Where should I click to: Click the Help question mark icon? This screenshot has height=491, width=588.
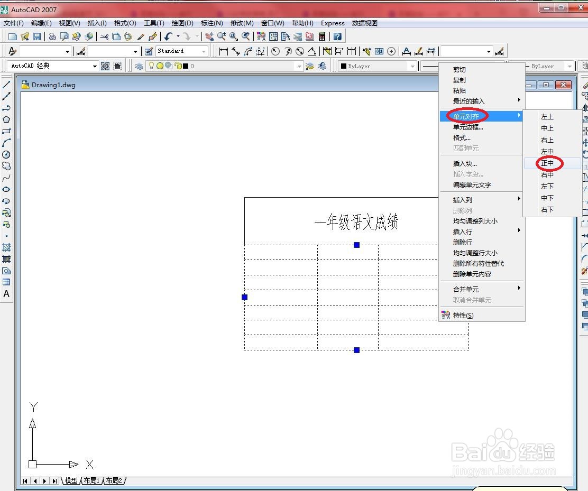pos(337,36)
